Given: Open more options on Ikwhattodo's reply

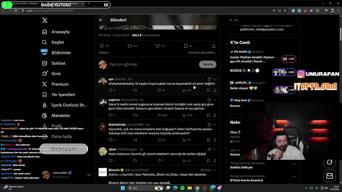Looking at the screenshot, I should click(215, 125).
